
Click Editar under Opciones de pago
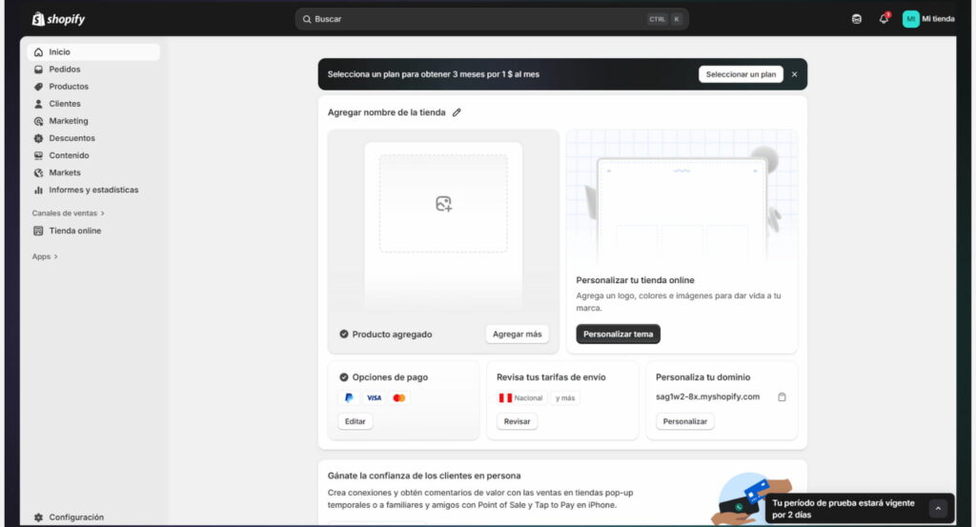coord(355,421)
